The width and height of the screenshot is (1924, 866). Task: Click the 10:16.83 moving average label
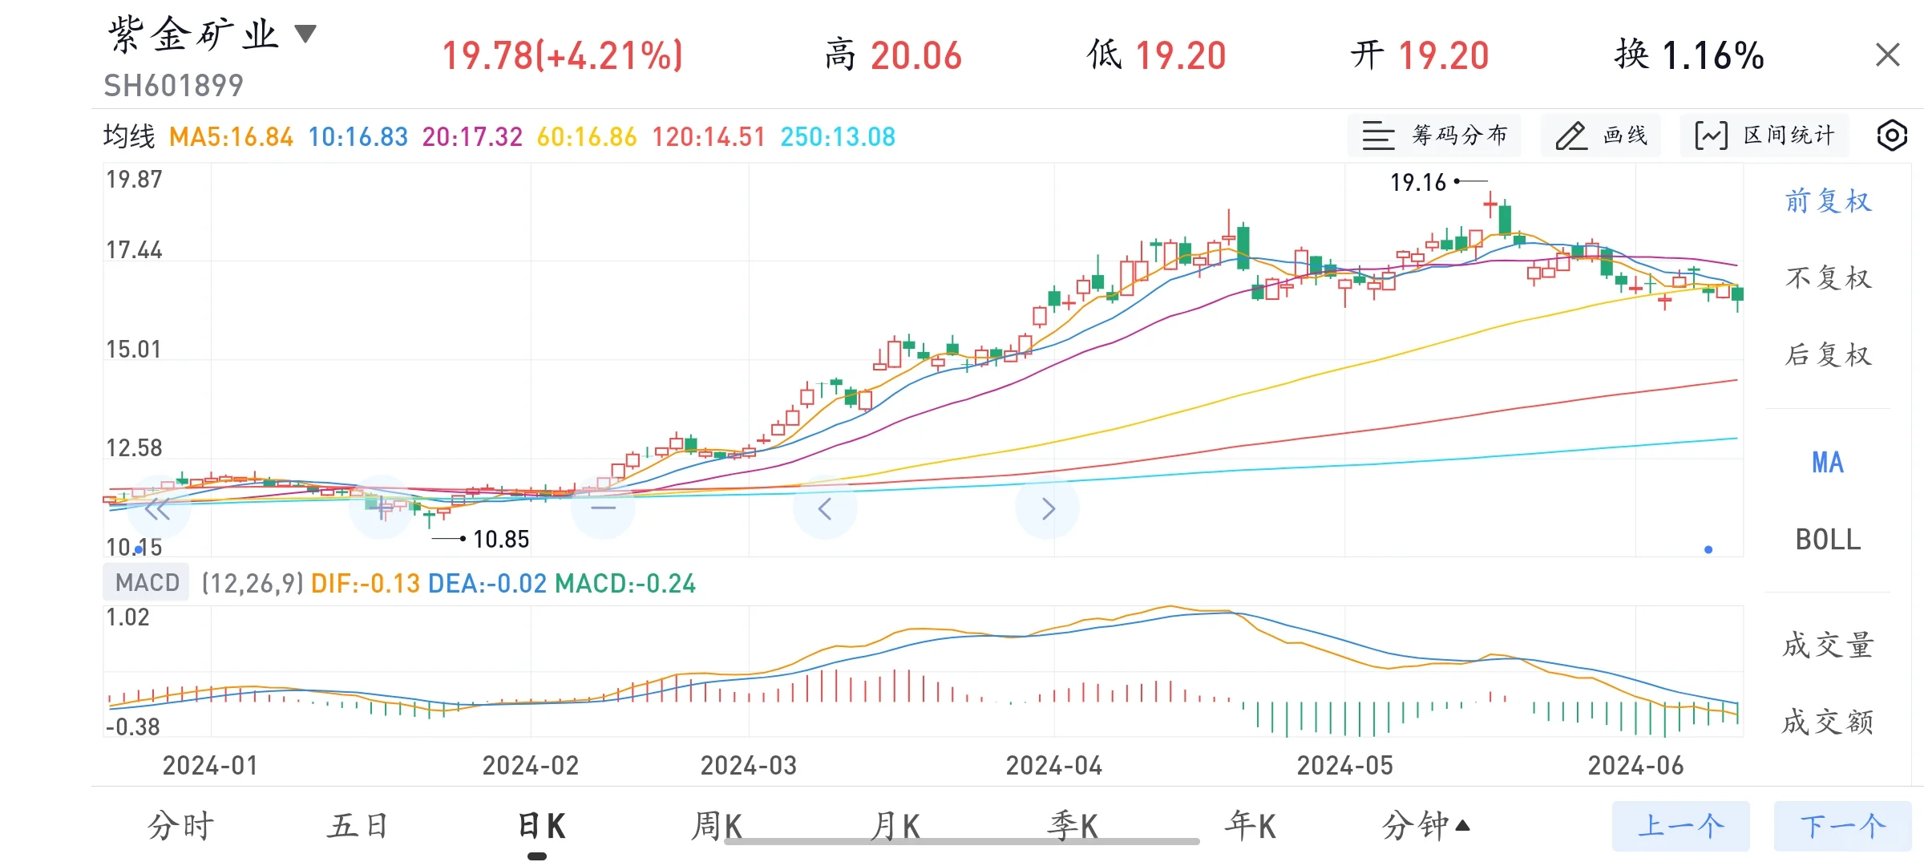coord(358,137)
